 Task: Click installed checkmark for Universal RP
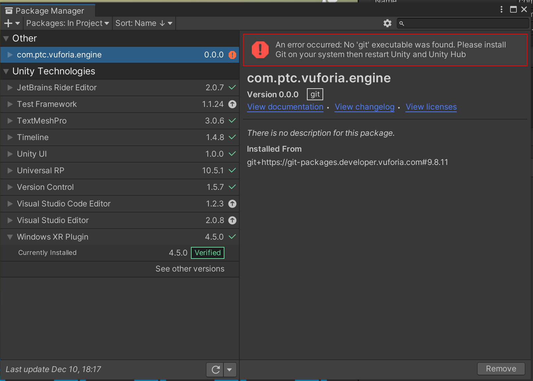[232, 170]
